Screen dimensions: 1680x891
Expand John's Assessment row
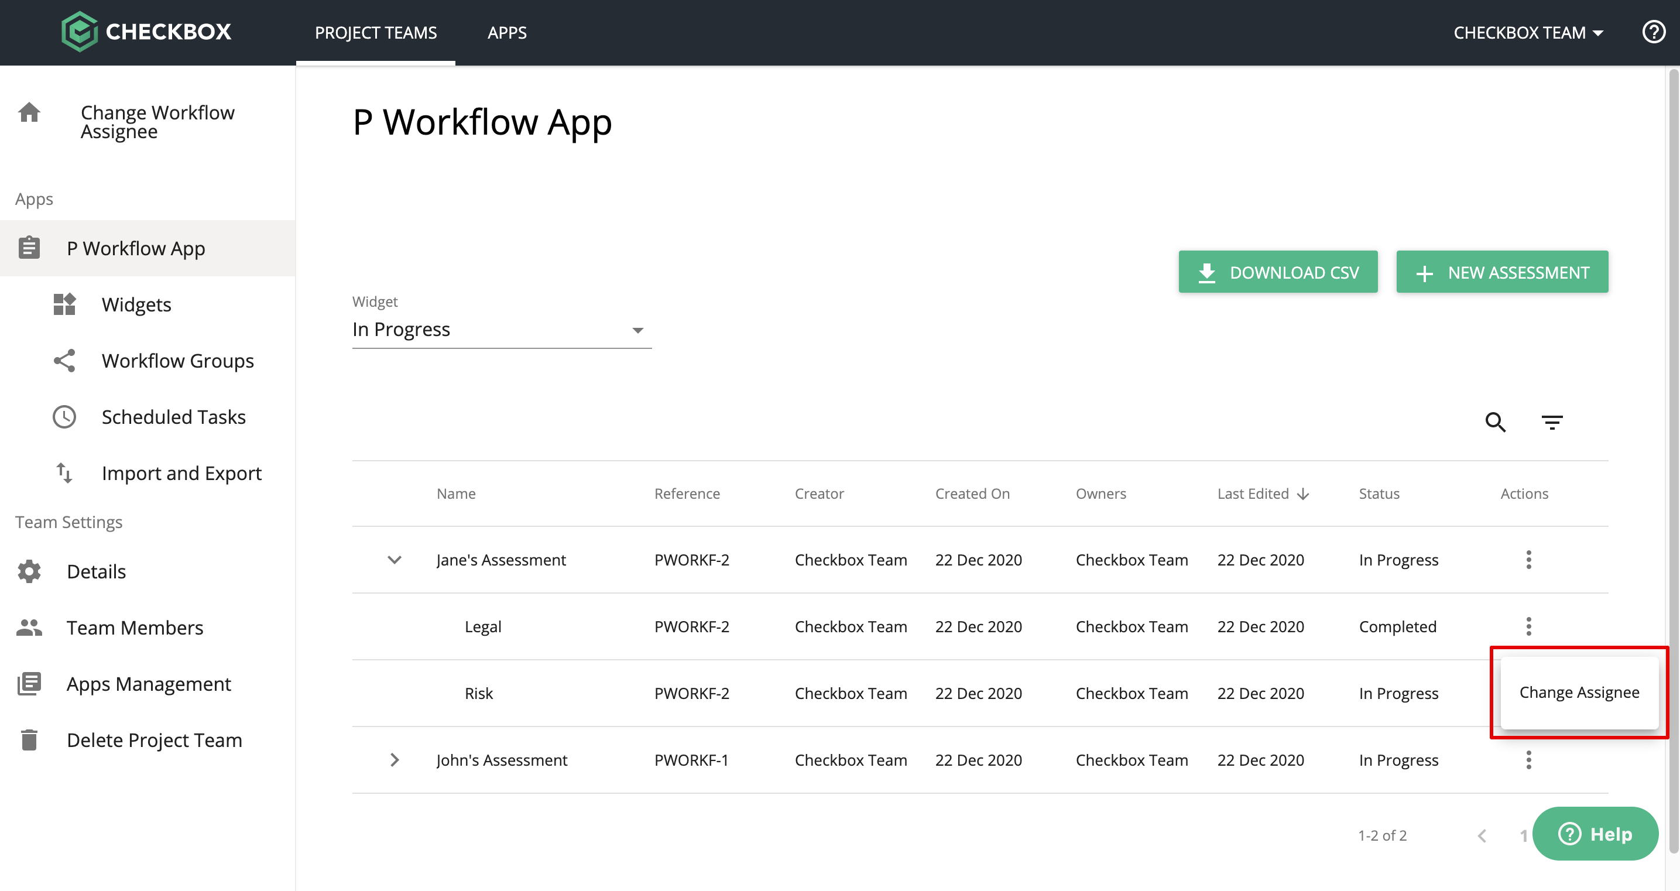pos(394,760)
